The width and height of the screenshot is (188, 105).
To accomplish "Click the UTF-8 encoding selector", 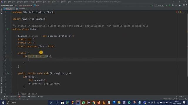I will click(175, 99).
